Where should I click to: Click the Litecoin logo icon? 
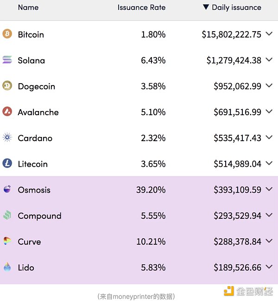(7, 164)
